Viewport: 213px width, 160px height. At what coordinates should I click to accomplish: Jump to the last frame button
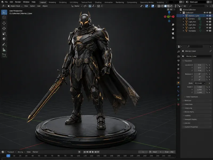tap(98, 152)
